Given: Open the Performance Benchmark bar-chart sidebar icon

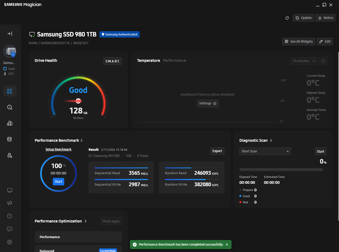Looking at the screenshot, I should click(x=10, y=123).
